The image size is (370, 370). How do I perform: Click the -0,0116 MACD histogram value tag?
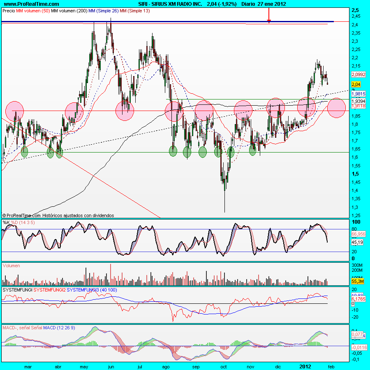point(359,347)
